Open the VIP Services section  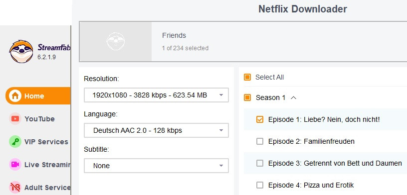38,142
